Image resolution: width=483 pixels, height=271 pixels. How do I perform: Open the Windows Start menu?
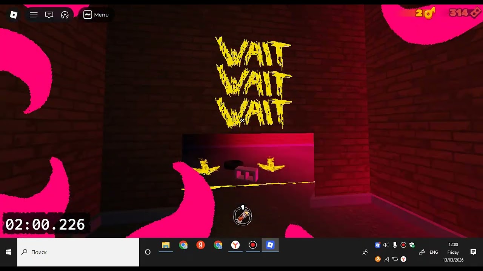8,252
